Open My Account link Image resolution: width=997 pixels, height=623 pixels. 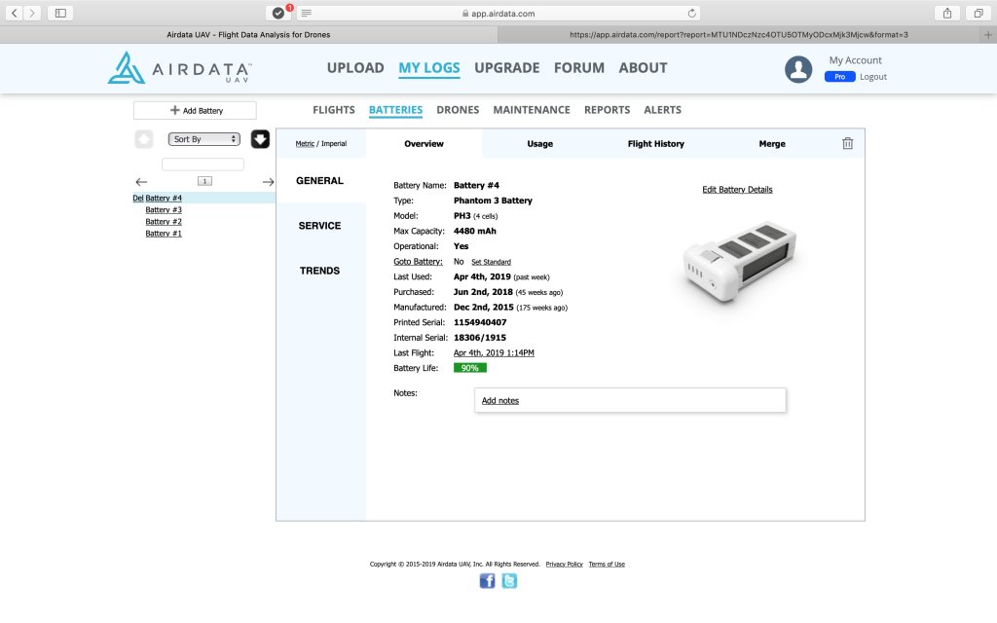pyautogui.click(x=855, y=60)
